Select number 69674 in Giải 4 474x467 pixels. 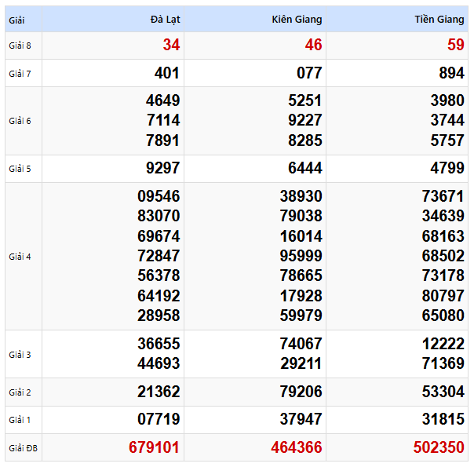(159, 236)
